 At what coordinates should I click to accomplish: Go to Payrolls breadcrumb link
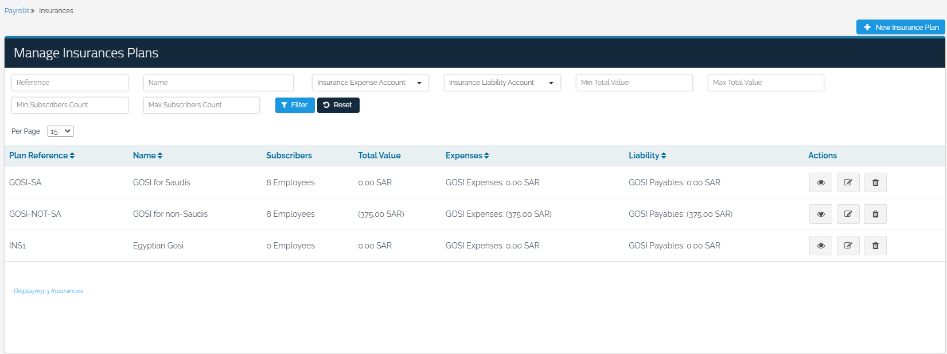(17, 11)
